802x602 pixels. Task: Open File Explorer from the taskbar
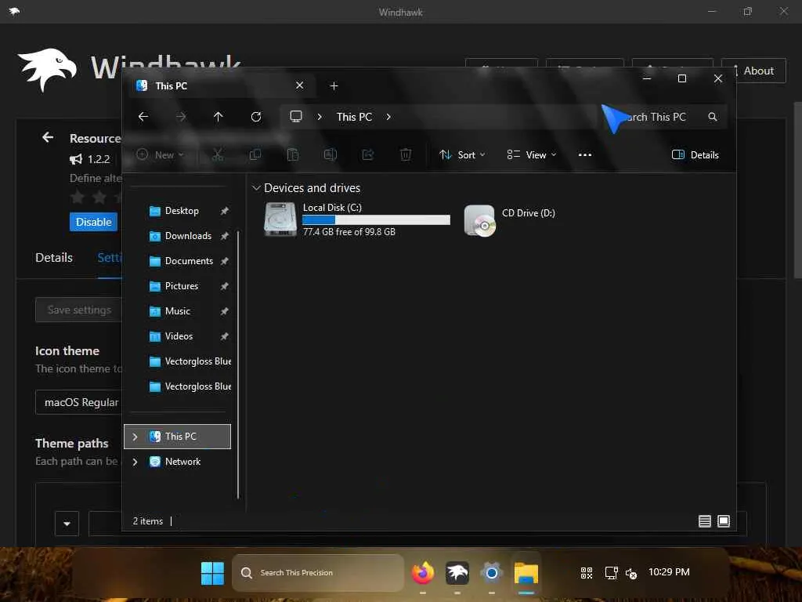tap(526, 573)
